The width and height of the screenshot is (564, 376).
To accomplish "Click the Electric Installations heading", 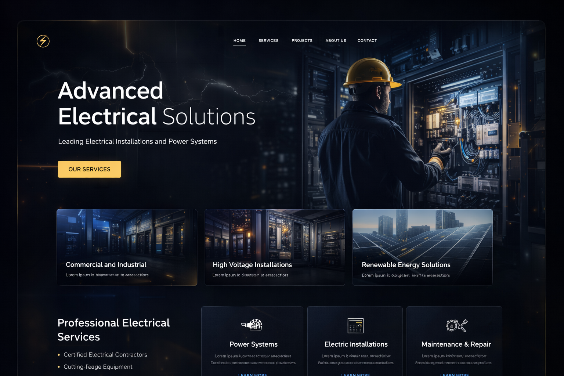I will pos(356,344).
